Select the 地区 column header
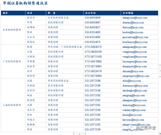Image resolution: width=161 pixels, height=135 pixels. (x=13, y=13)
